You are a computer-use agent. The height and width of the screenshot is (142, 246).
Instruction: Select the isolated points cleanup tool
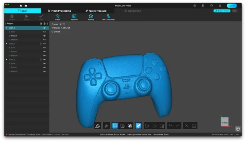pos(106,126)
